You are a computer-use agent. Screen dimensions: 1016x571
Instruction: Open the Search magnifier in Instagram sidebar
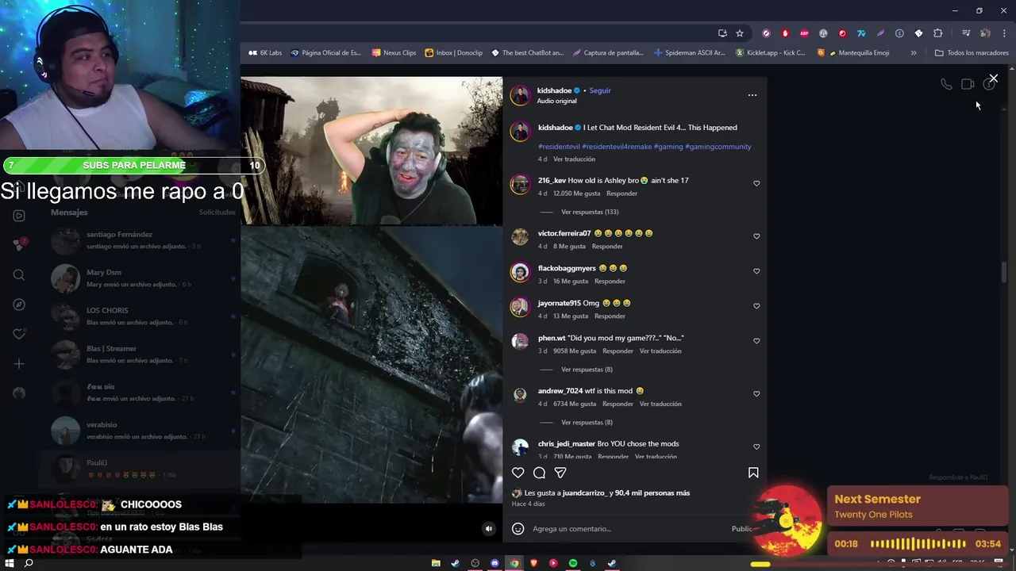[x=19, y=275]
